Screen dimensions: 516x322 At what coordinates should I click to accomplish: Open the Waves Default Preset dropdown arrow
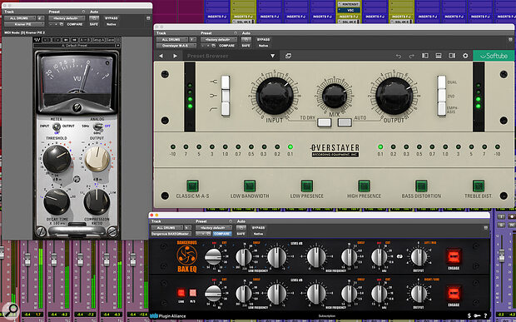pos(117,46)
